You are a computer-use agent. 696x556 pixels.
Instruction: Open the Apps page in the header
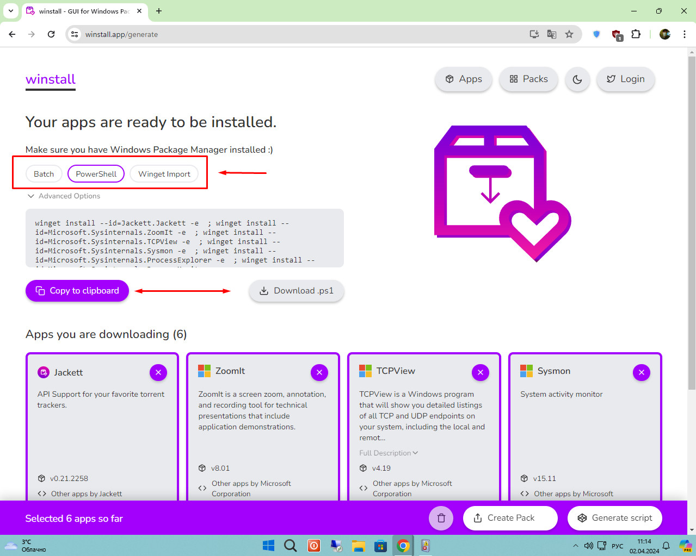click(464, 79)
